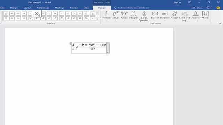This screenshot has width=223, height=125.
Task: Open the Operator structures dropdown
Action: point(195,16)
